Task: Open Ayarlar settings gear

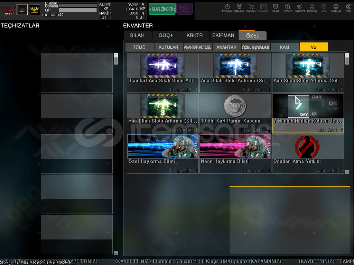Action: 336,8
